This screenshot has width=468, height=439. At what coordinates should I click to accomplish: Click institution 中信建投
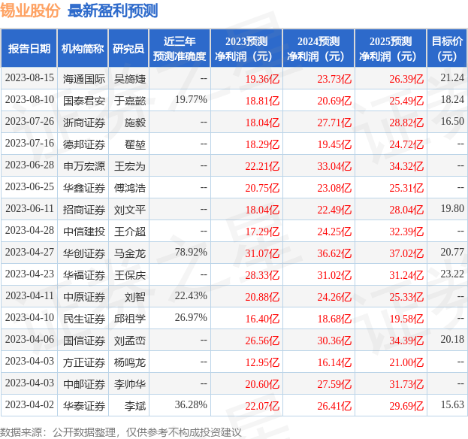point(84,232)
